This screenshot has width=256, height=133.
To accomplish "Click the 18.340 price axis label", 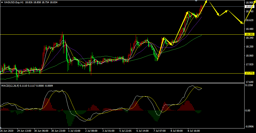I will coord(250,38).
